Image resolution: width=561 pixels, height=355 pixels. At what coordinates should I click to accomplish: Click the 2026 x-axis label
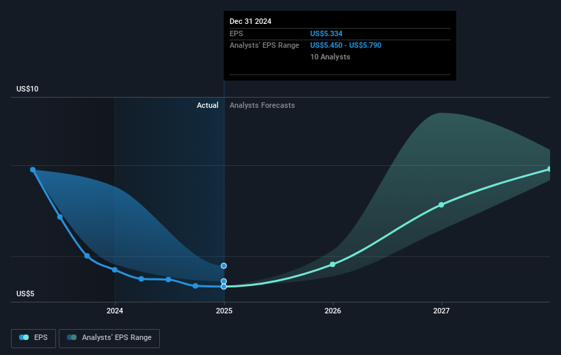point(333,311)
